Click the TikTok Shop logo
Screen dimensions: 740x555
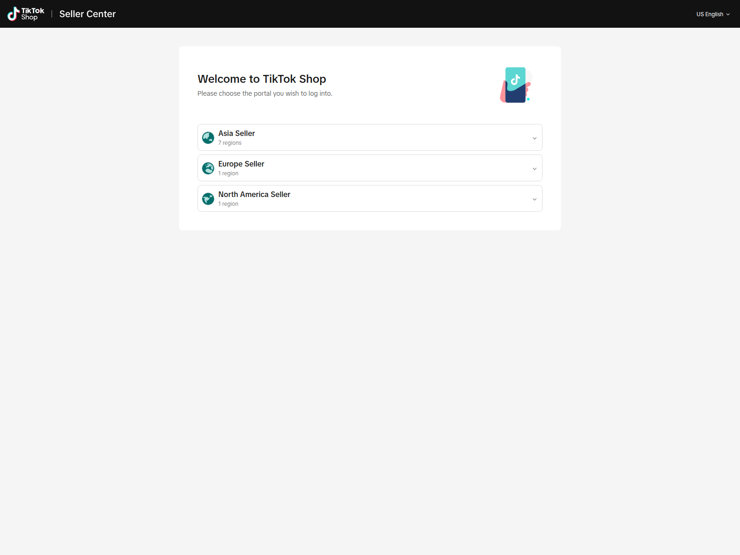coord(25,13)
